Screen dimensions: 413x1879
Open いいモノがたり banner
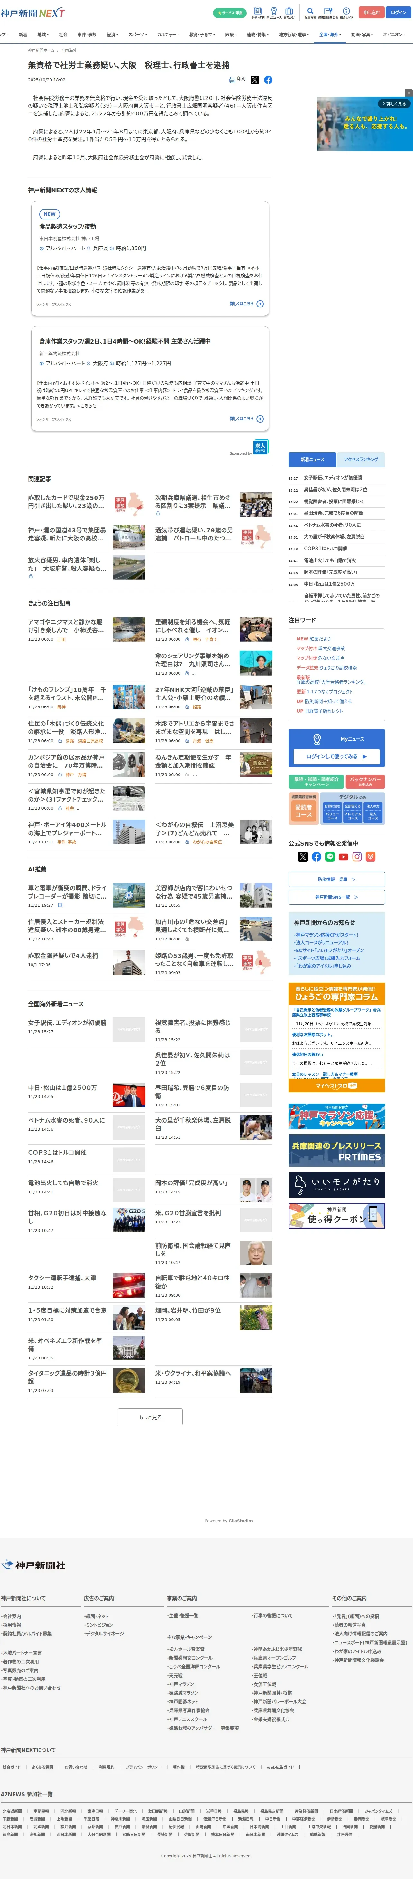click(x=336, y=1184)
